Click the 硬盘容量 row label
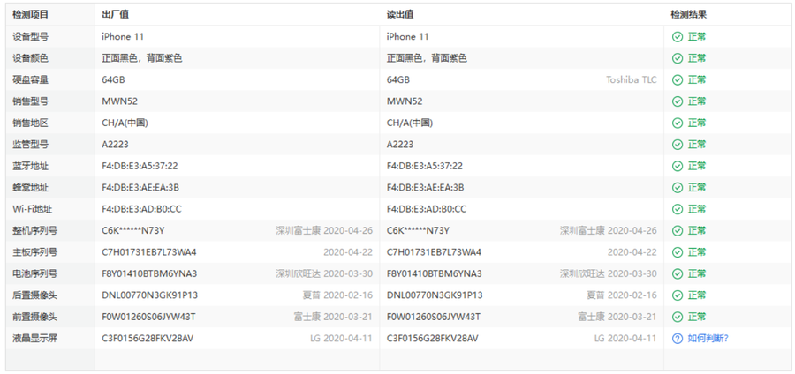The width and height of the screenshot is (795, 374). pyautogui.click(x=31, y=80)
